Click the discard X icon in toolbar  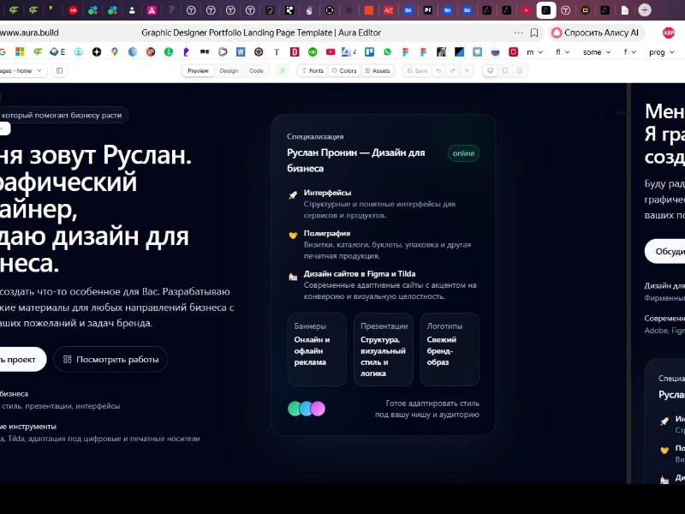(x=466, y=71)
